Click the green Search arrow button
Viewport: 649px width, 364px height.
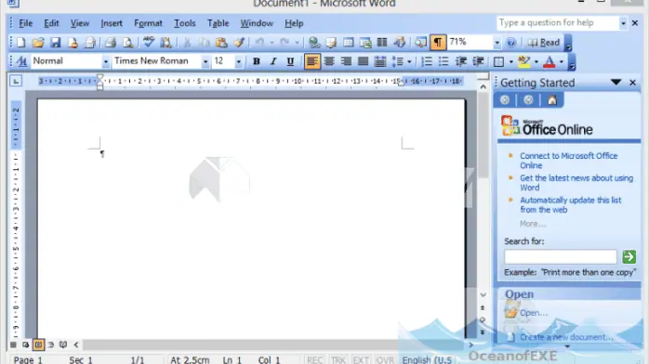pos(629,256)
